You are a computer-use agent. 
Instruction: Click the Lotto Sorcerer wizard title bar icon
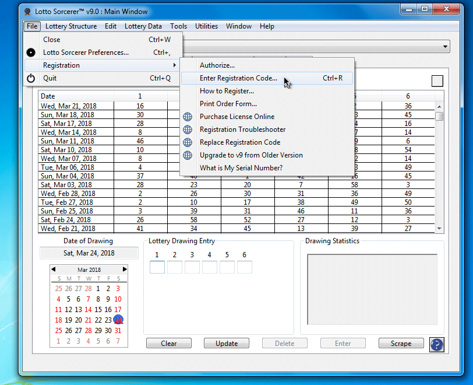click(x=28, y=12)
